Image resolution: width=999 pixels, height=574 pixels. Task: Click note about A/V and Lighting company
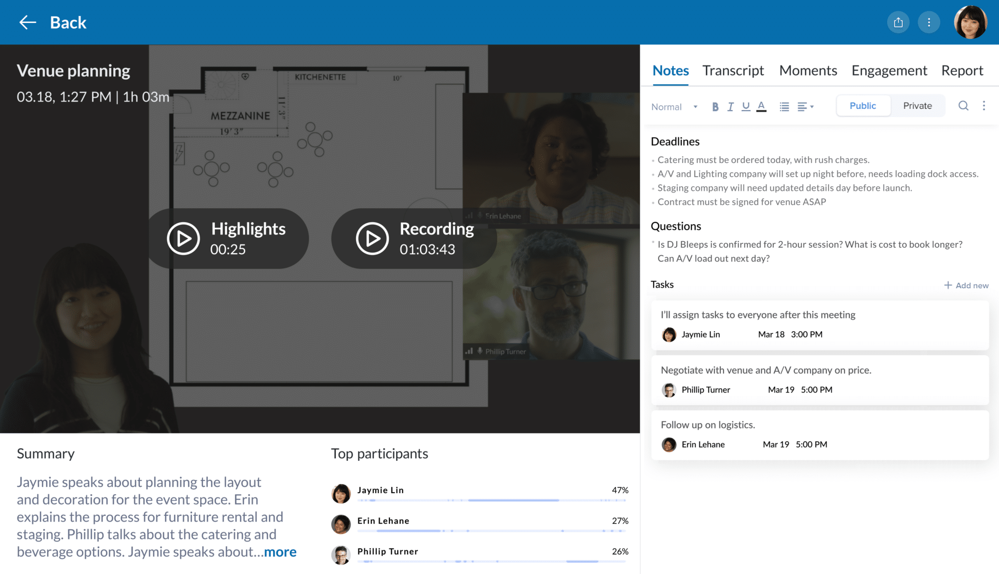pos(818,174)
